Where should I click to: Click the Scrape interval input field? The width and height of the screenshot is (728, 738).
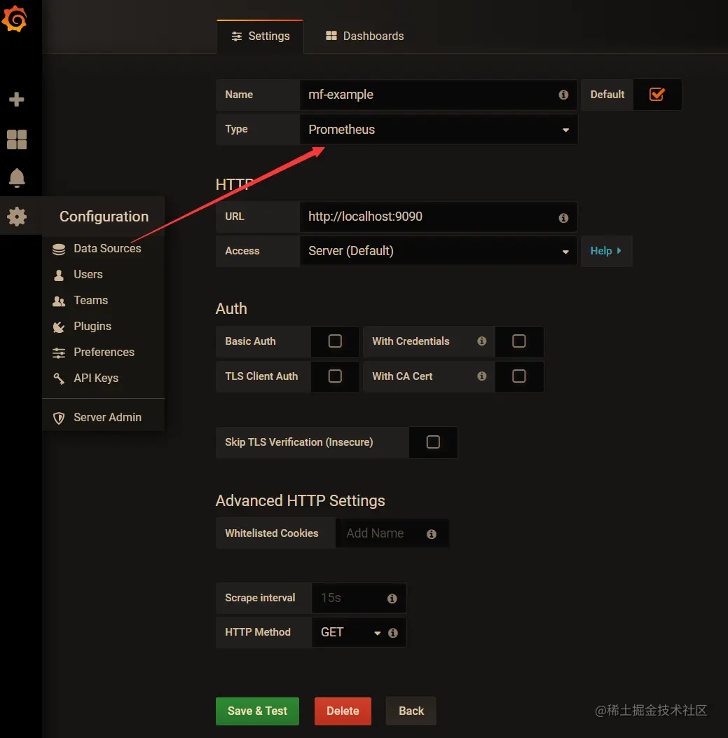[x=359, y=598]
